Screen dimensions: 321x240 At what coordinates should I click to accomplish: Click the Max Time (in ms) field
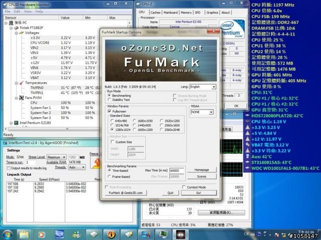[177, 170]
